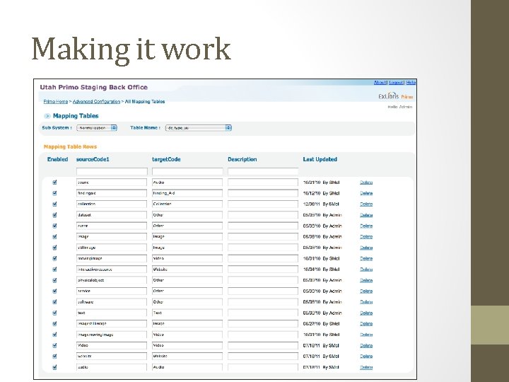Image resolution: width=509 pixels, height=382 pixels.
Task: Delete the Video mapping row
Action: tap(366, 346)
